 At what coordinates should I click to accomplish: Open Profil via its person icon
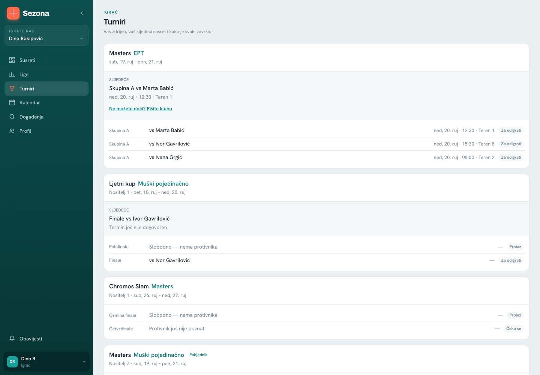coord(12,131)
